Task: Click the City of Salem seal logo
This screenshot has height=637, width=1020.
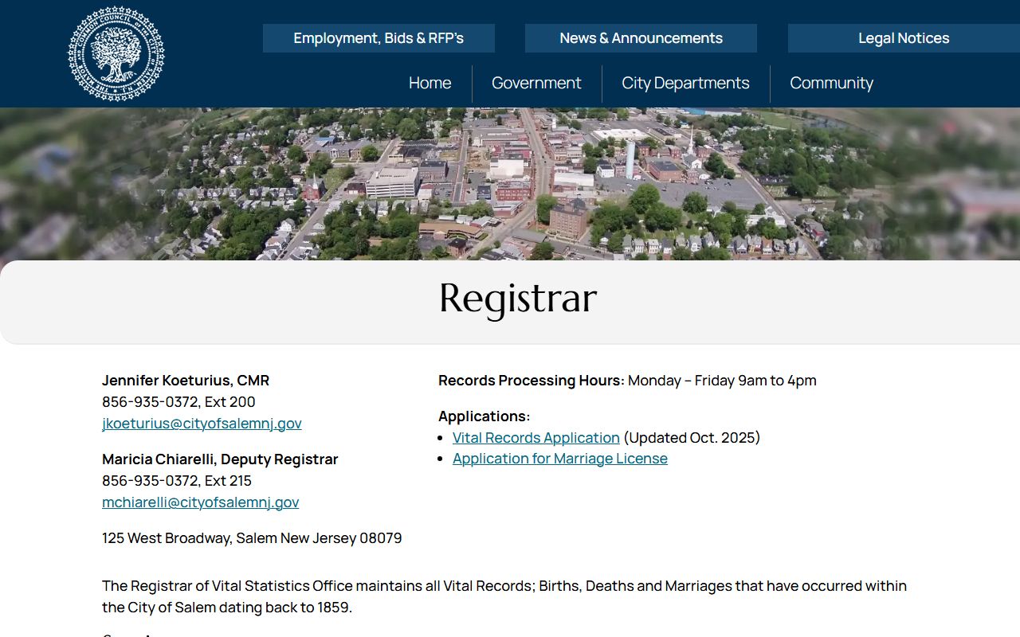Action: click(116, 53)
